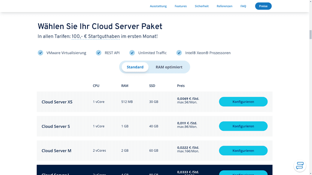Click the 0,0111 € /Std. price
Image resolution: width=312 pixels, height=175 pixels.
187,123
